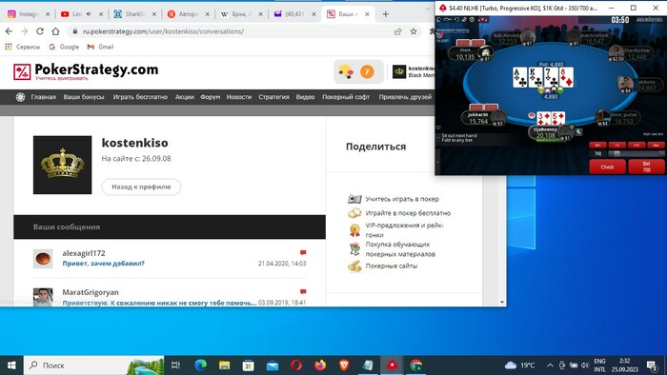
Task: Select the Pot bet size preset button
Action: (x=637, y=145)
